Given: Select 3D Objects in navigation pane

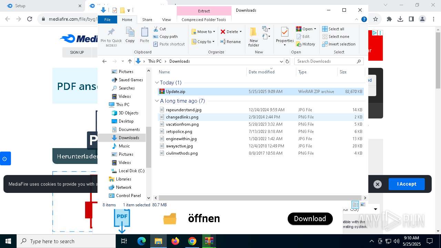Looking at the screenshot, I should pos(125,113).
